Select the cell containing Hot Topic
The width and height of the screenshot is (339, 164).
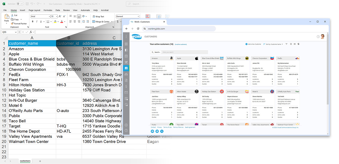[32, 95]
